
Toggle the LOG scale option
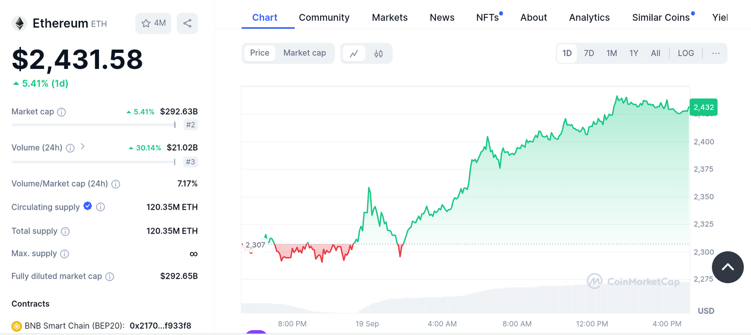(685, 53)
